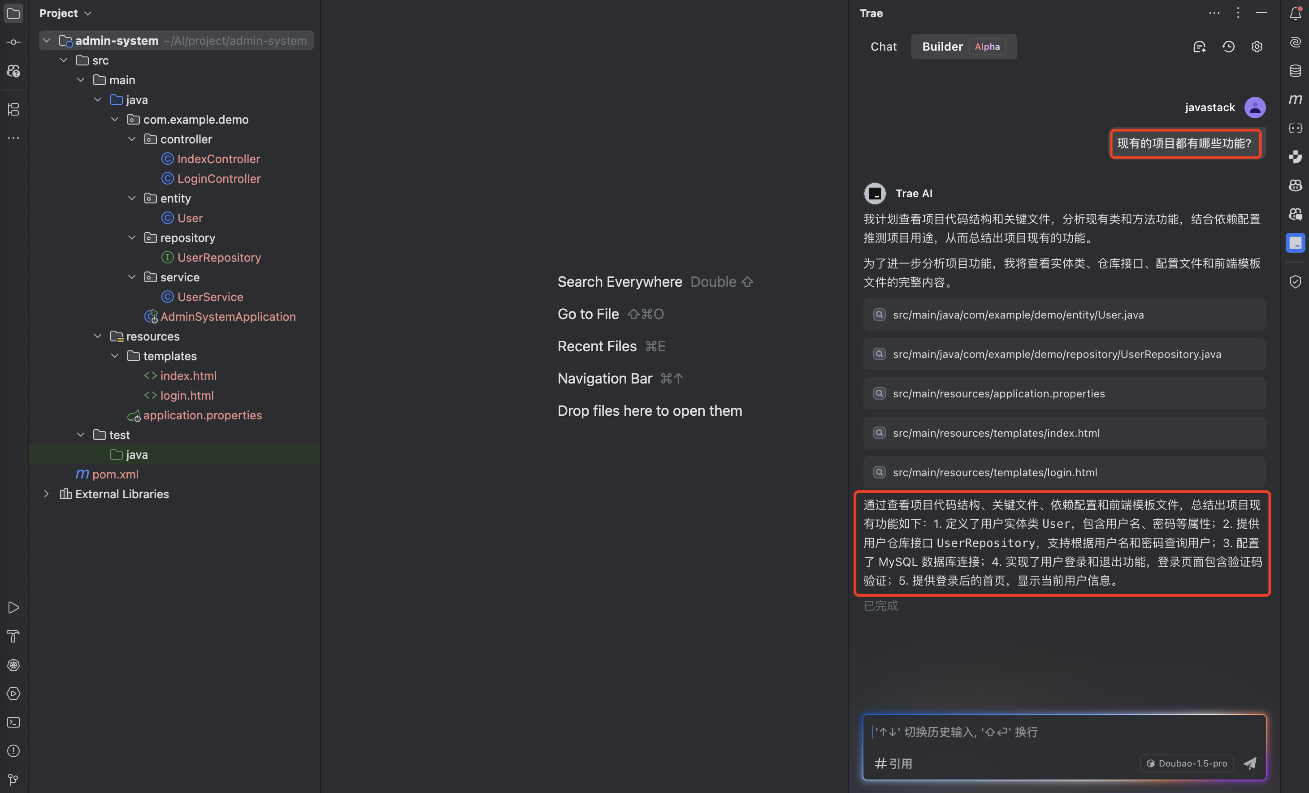Viewport: 1309px width, 793px height.
Task: Click the #引用 reference button
Action: click(x=893, y=763)
